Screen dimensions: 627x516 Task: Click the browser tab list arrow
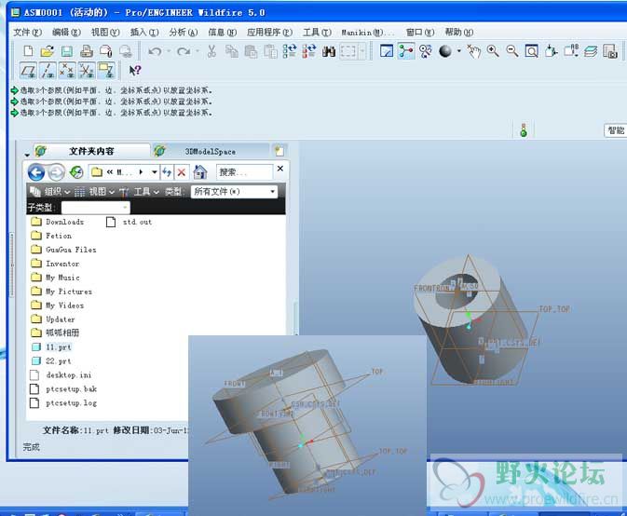27,154
